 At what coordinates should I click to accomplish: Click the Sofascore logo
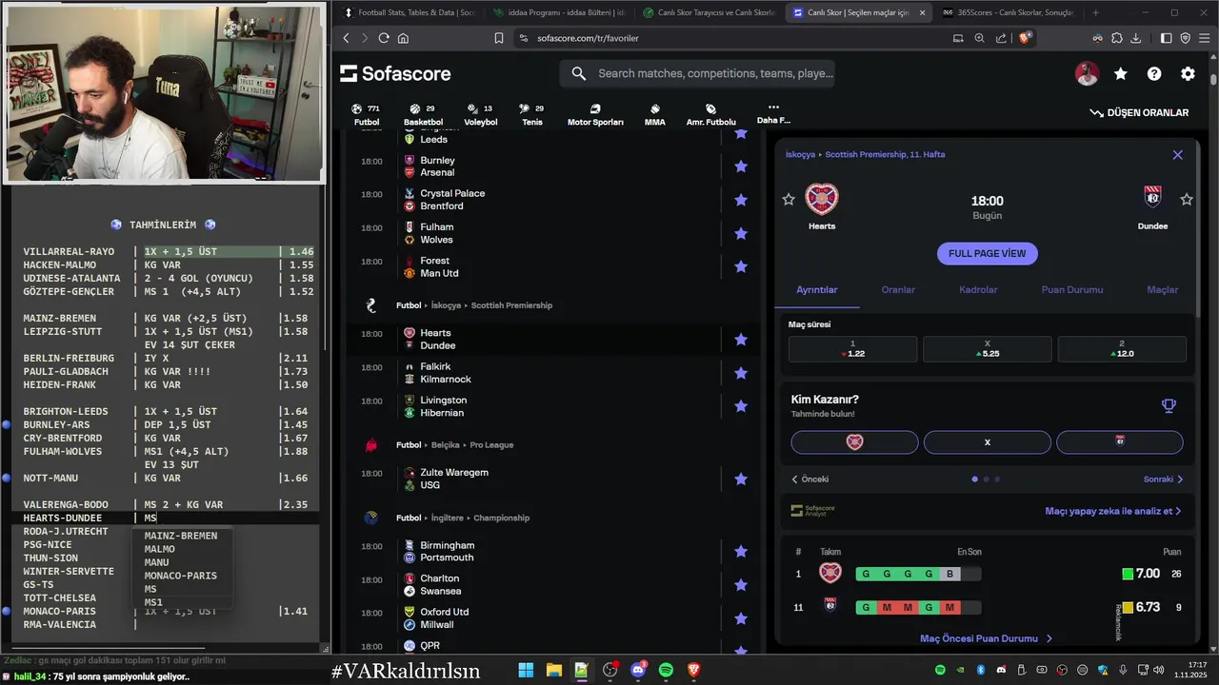[395, 73]
